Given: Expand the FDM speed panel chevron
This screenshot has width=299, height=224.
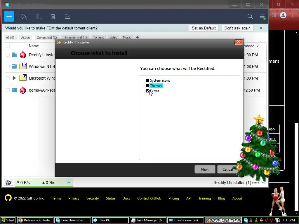Looking at the screenshot, I should tap(69, 183).
